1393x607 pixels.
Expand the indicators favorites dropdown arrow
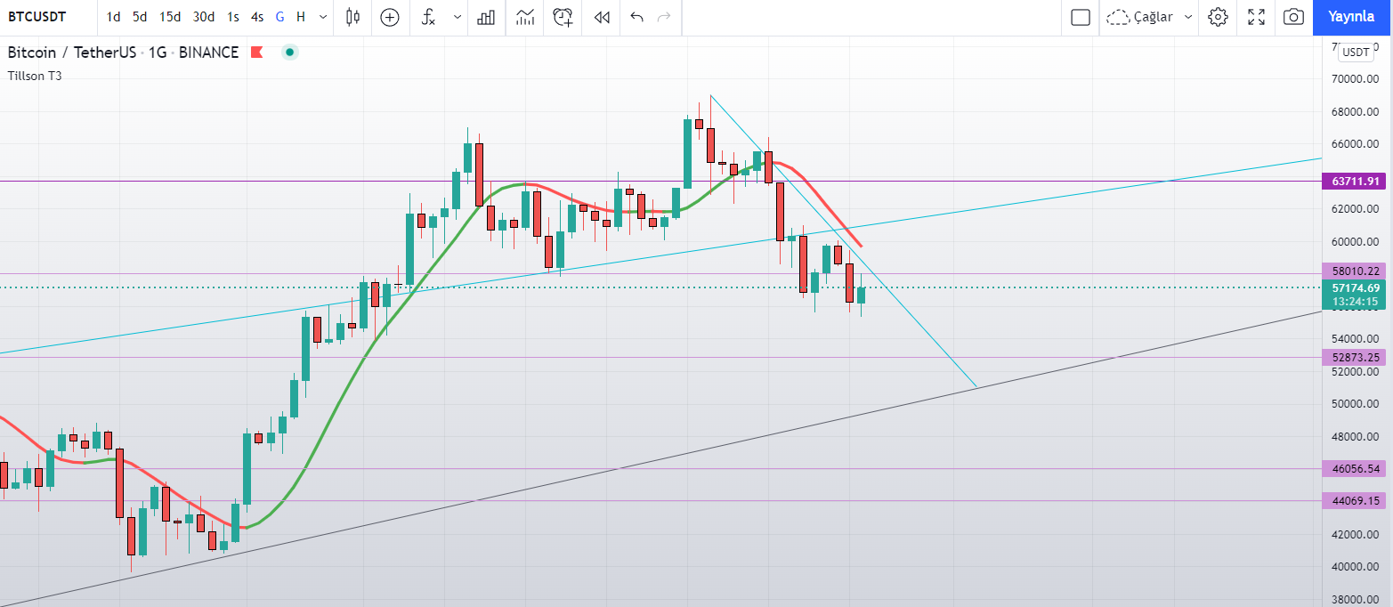point(458,17)
